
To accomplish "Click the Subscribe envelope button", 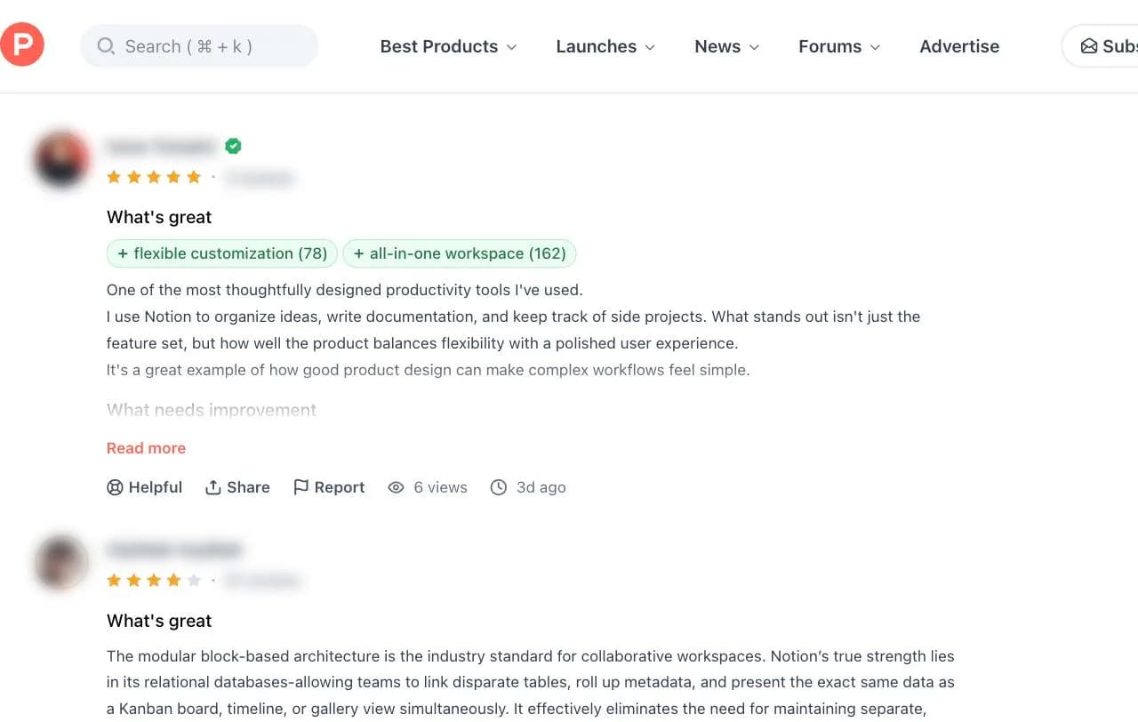I will click(1101, 46).
